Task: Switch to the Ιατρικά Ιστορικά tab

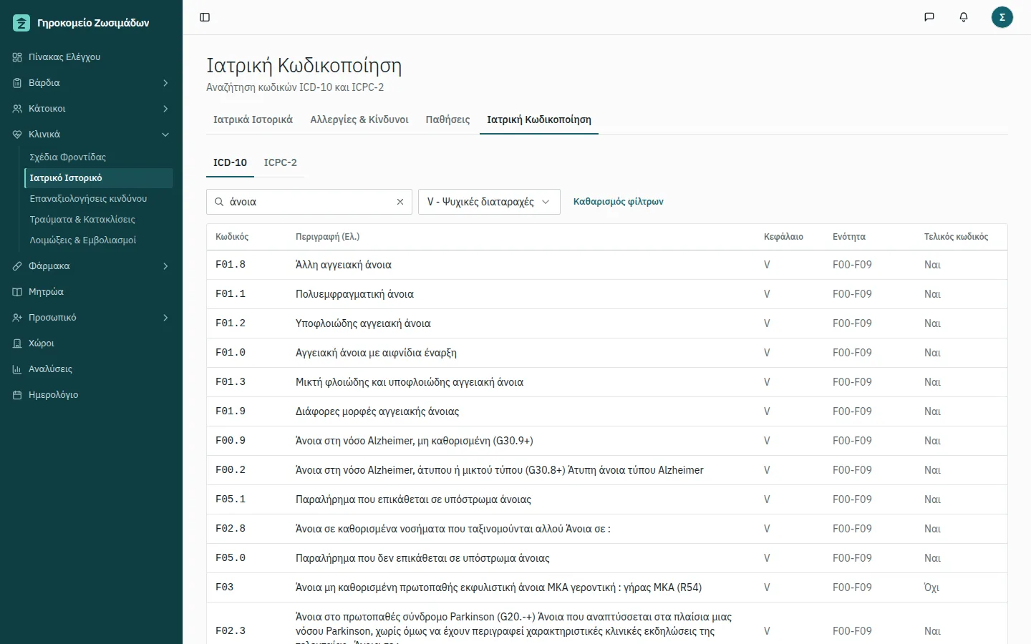Action: (253, 119)
